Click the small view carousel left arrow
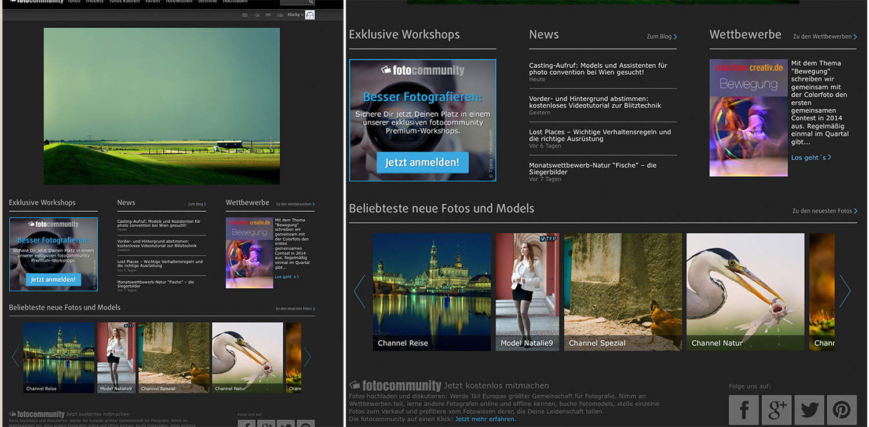 coord(15,358)
